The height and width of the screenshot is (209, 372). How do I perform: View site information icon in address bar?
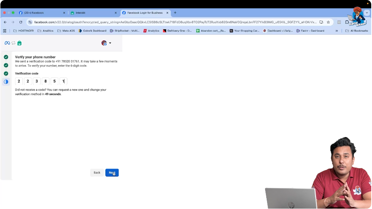pos(30,22)
